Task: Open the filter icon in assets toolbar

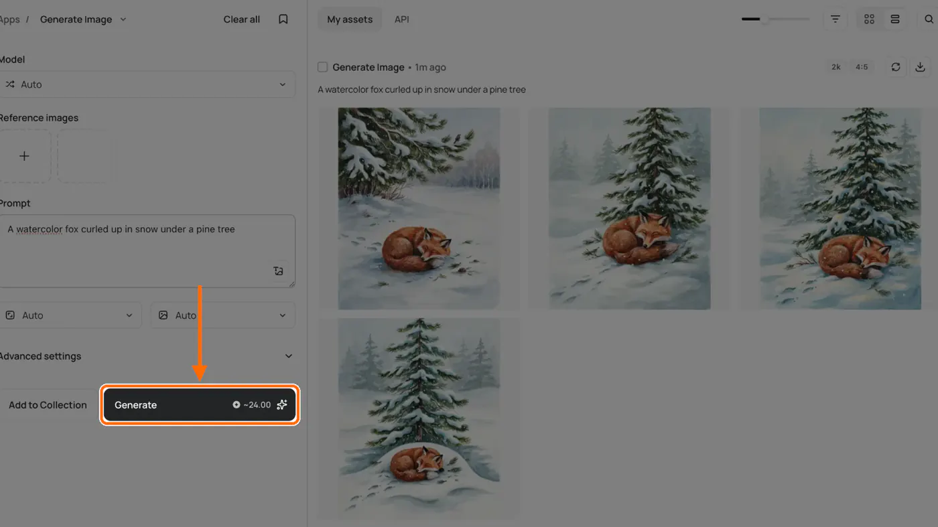Action: tap(835, 19)
